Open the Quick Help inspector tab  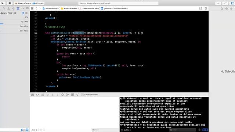(x=231, y=8)
